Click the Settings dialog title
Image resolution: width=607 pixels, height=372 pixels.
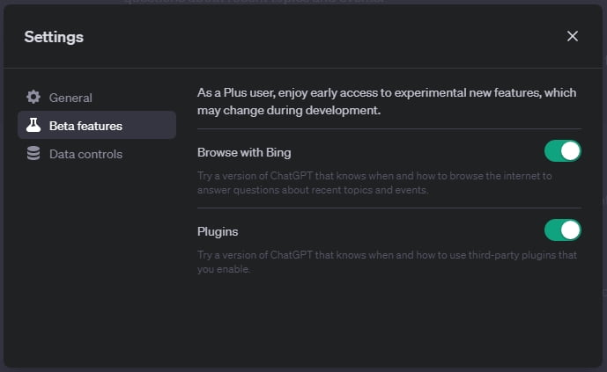54,37
